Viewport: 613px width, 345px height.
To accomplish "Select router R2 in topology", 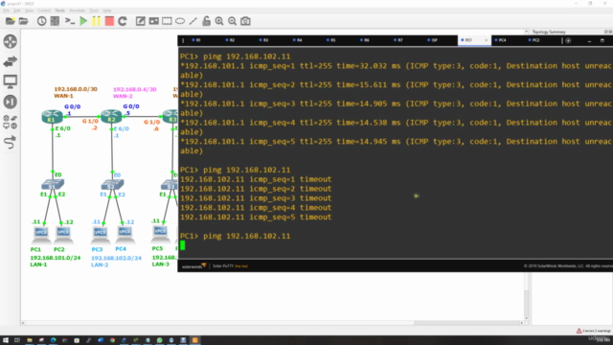I will click(111, 116).
